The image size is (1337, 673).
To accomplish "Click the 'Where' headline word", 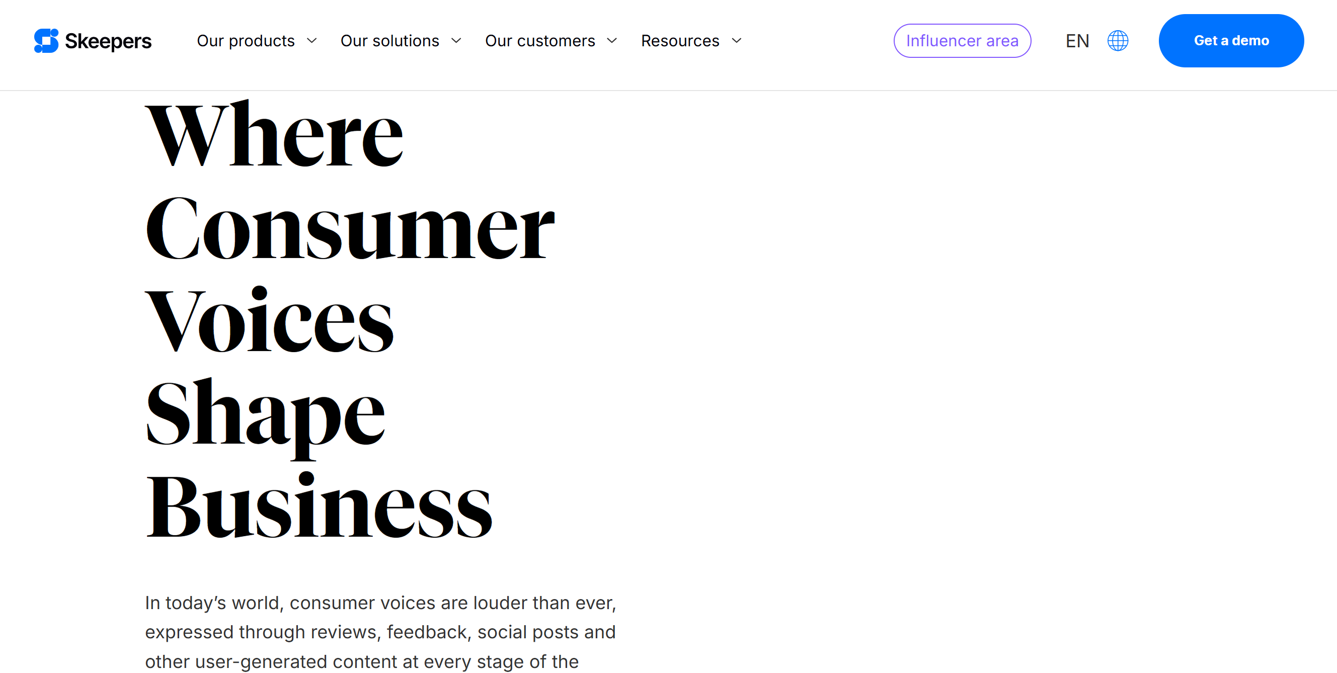I will (x=274, y=134).
